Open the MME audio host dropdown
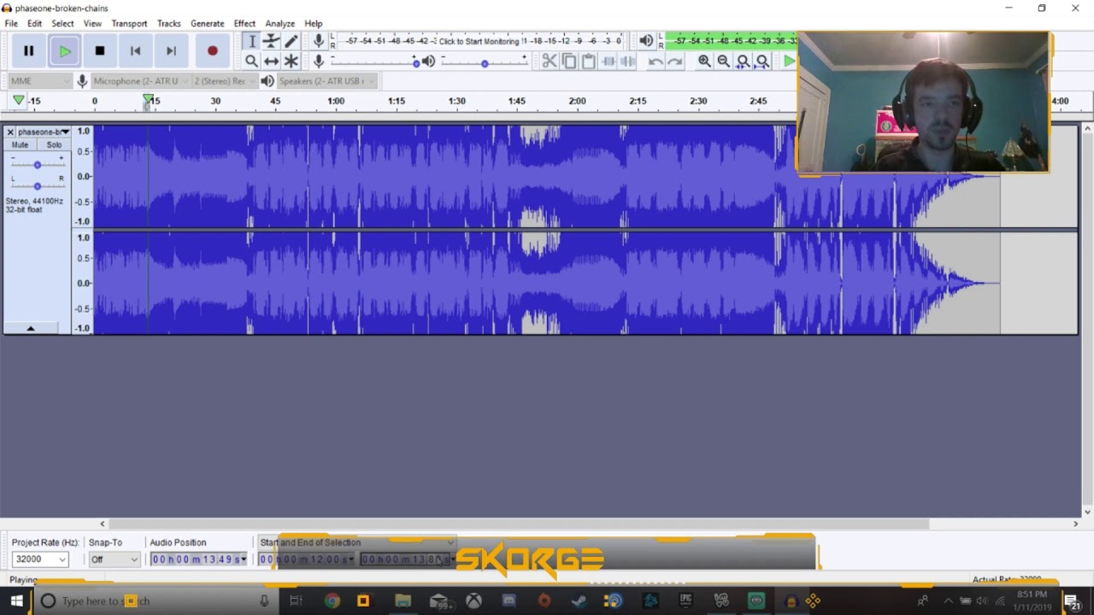1094x615 pixels. (x=40, y=81)
